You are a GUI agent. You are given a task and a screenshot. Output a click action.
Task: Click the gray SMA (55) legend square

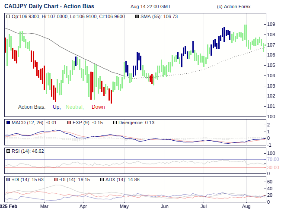coord(137,16)
